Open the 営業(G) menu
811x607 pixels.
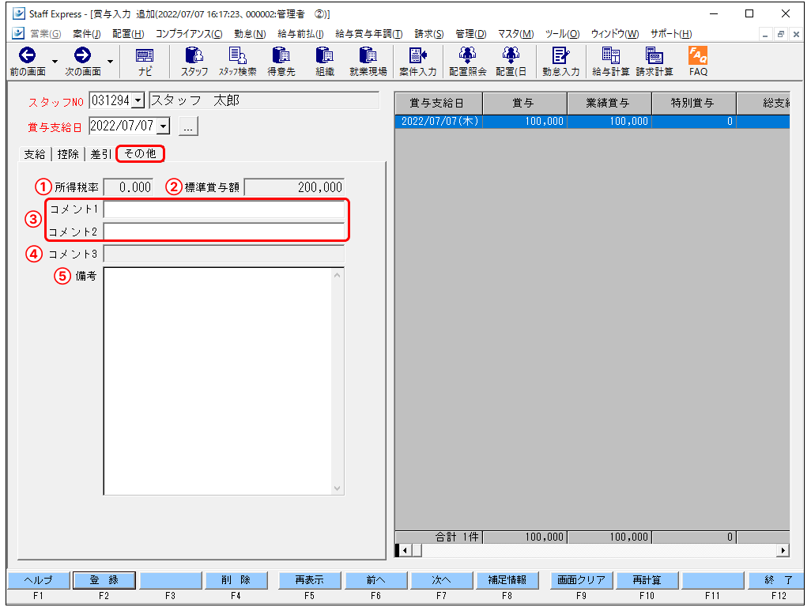coord(46,34)
